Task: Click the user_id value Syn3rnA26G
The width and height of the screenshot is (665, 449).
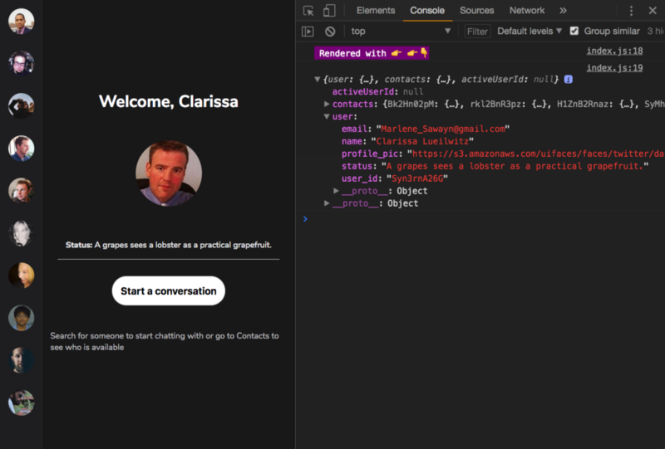Action: point(417,178)
